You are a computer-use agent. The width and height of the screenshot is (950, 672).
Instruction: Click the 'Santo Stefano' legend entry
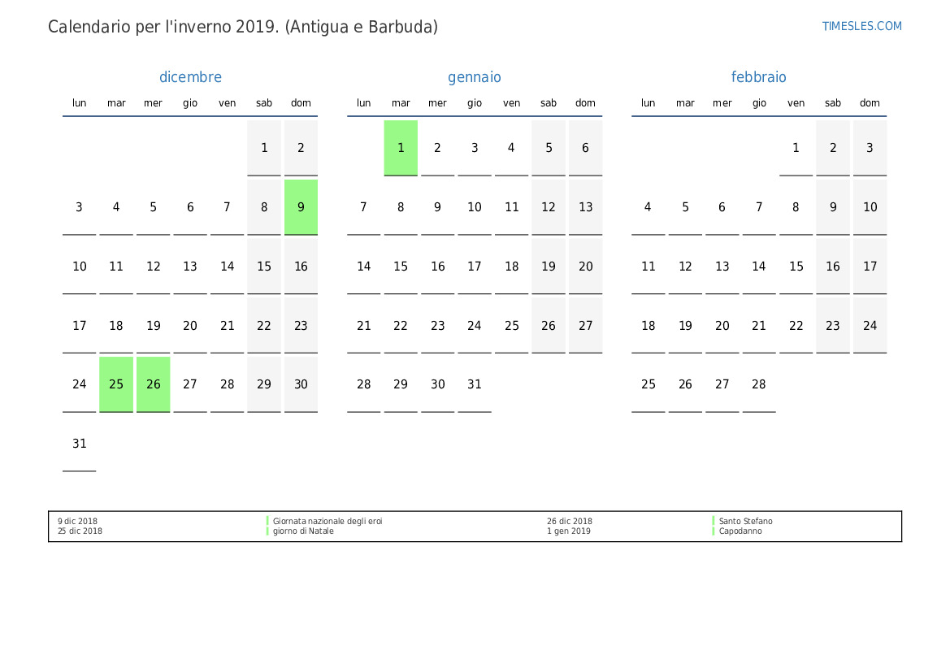click(x=745, y=521)
